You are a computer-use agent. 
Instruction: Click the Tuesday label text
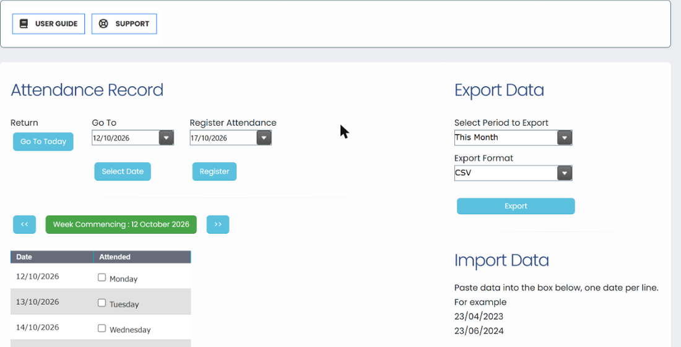point(124,304)
